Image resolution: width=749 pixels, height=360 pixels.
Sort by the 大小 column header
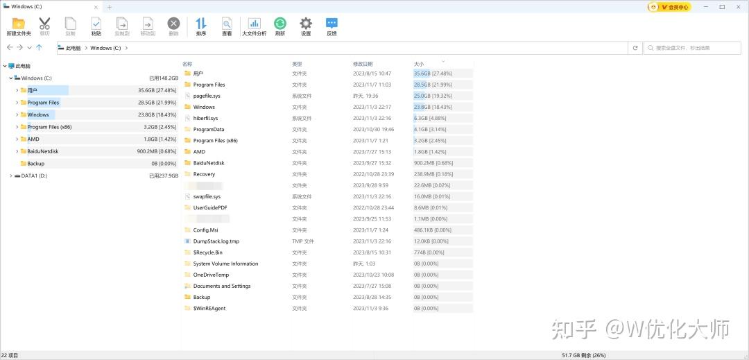418,64
